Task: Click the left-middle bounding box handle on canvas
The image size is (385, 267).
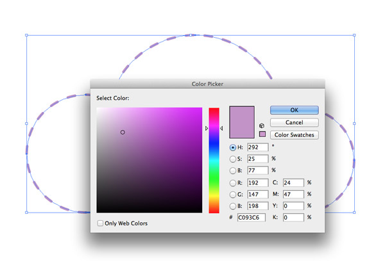Action: click(x=26, y=124)
